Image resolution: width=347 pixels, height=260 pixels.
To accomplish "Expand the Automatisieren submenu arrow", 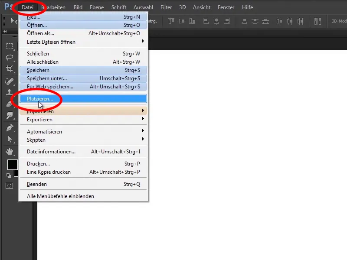I will click(143, 131).
